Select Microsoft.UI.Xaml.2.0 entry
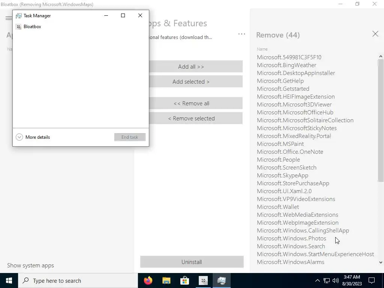Image resolution: width=384 pixels, height=288 pixels. 284,191
